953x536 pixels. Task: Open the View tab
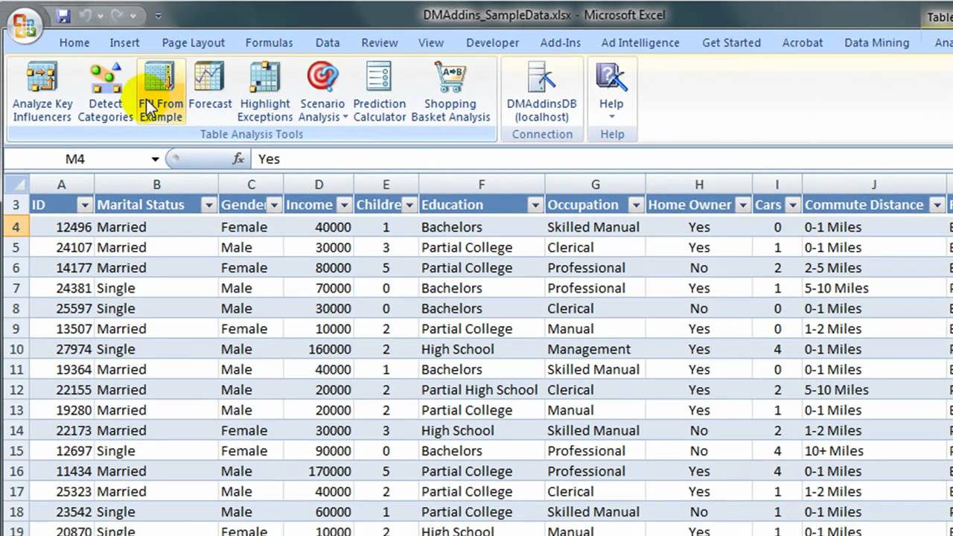(431, 42)
